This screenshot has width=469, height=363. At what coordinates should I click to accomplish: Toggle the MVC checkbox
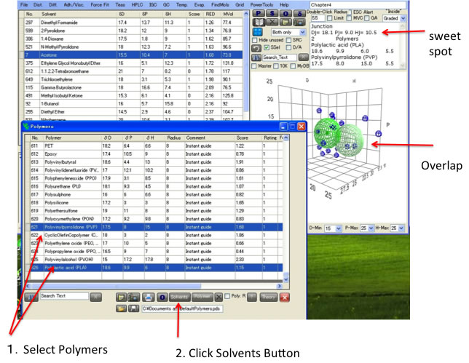[349, 18]
